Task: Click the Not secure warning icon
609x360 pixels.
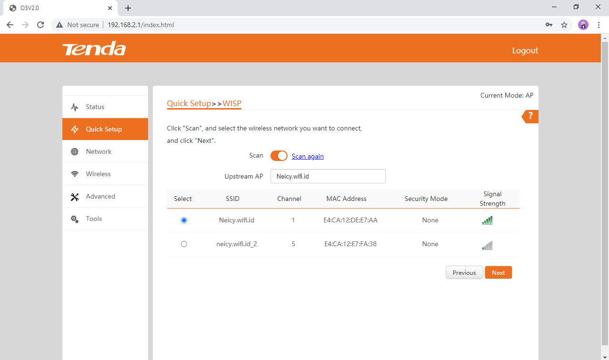Action: pos(60,25)
